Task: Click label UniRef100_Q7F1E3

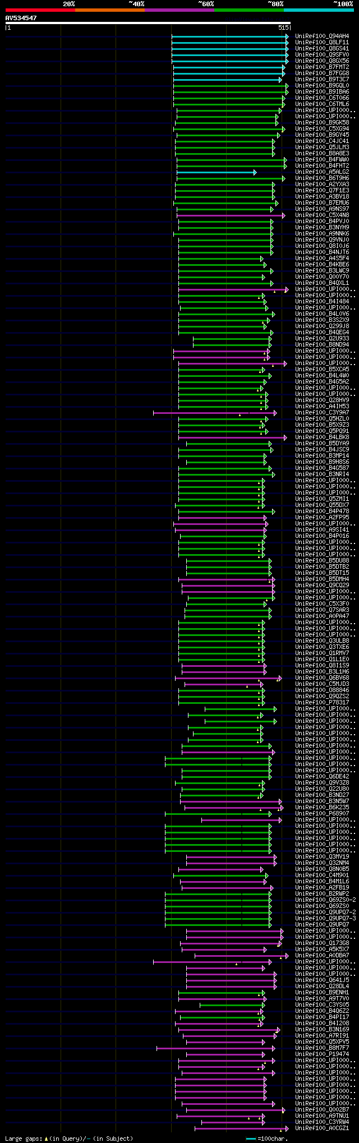Action: pos(322,191)
